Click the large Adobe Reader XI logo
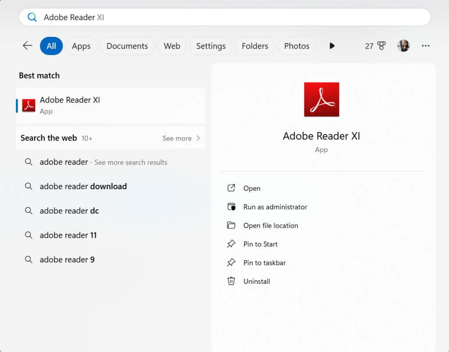Viewport: 449px width, 352px height. 321,99
